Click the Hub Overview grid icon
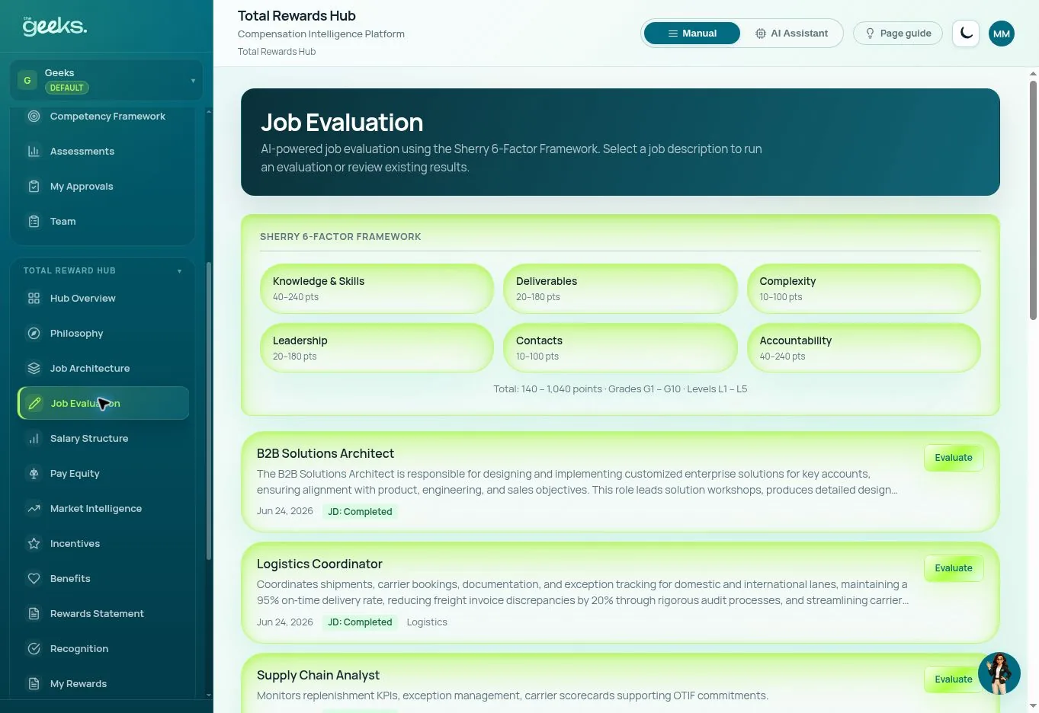The image size is (1039, 713). click(x=34, y=299)
